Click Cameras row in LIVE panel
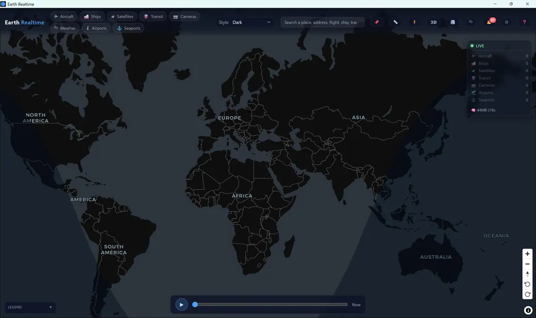 [499, 85]
